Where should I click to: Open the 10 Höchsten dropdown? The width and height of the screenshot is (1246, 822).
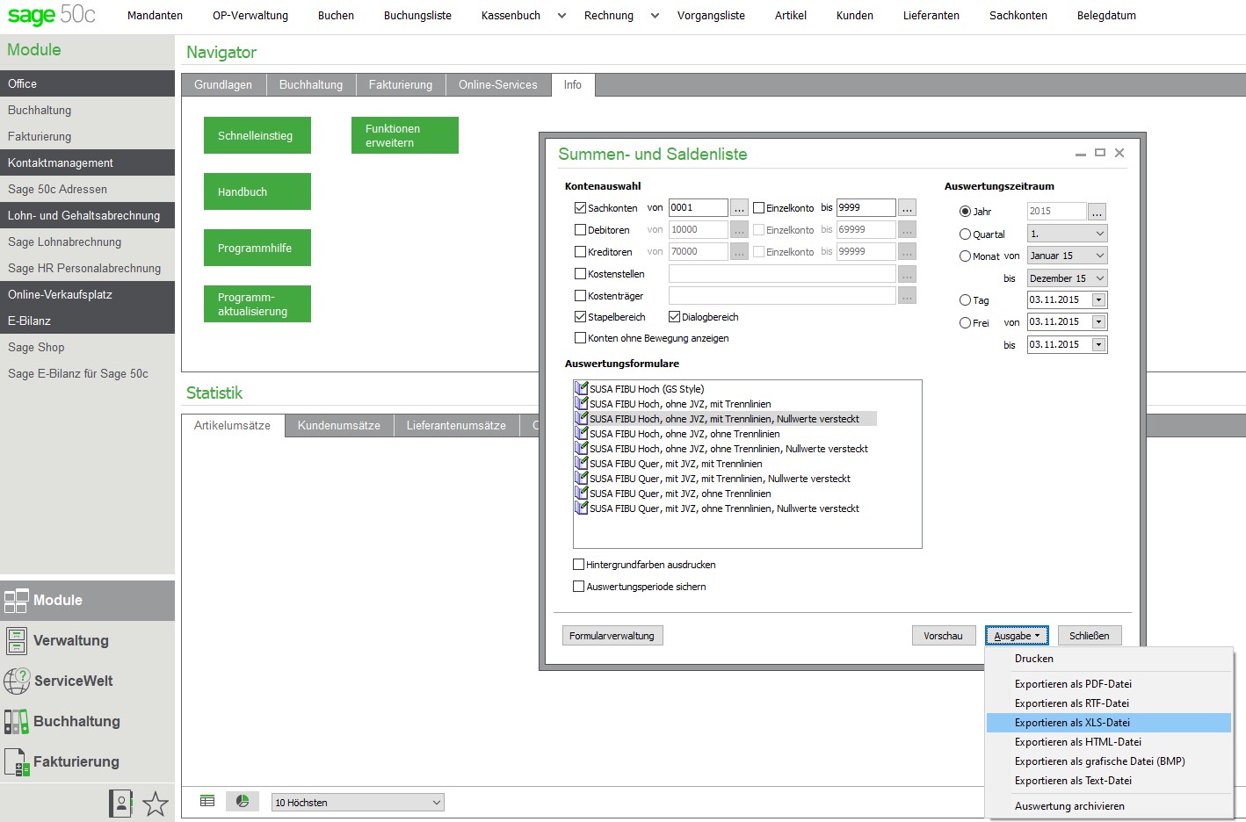click(x=358, y=803)
